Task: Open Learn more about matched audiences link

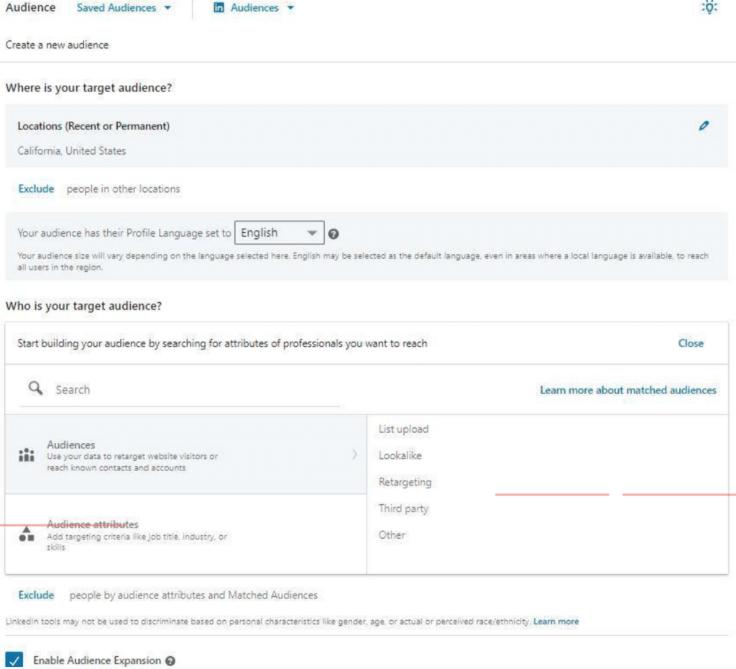Action: [x=628, y=390]
